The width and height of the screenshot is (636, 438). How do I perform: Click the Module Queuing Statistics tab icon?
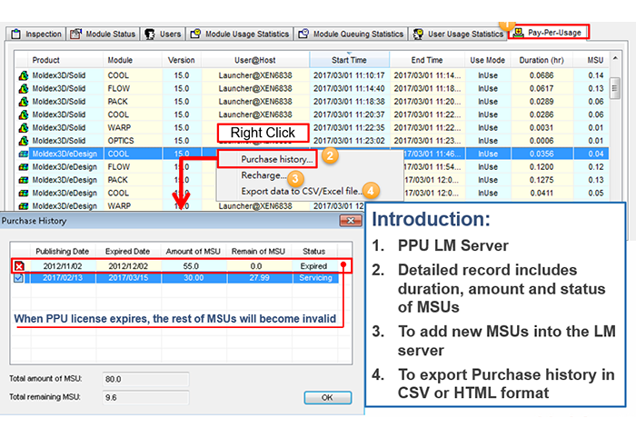304,35
